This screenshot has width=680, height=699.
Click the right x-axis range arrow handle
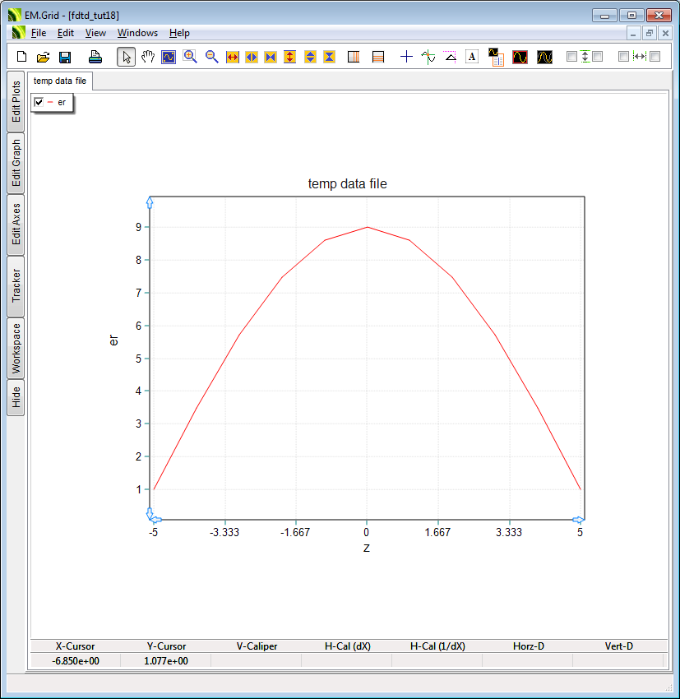(x=578, y=520)
